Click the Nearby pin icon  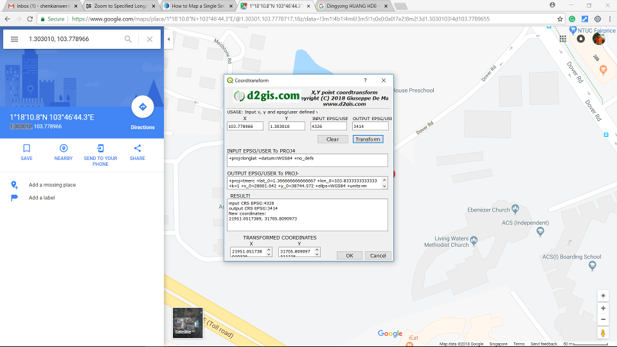pos(63,148)
